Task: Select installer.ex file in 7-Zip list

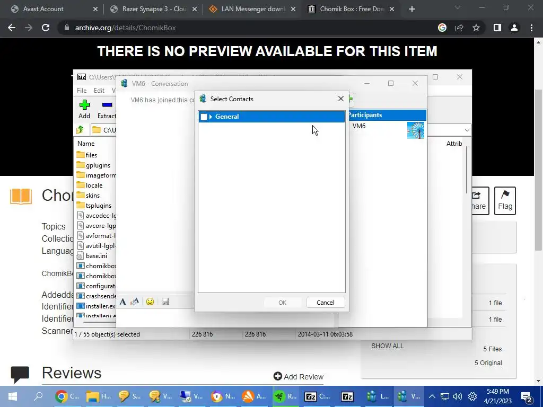Action: click(x=96, y=306)
